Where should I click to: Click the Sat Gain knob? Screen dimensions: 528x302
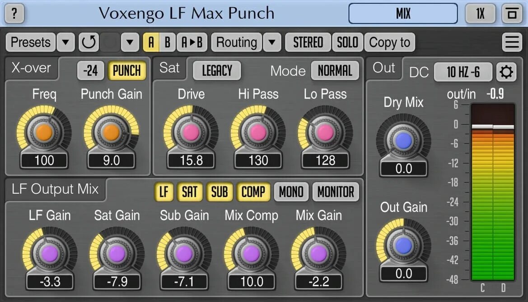point(117,253)
